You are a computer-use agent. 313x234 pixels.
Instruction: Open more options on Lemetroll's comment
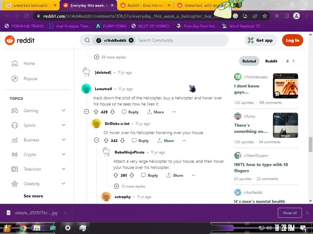pyautogui.click(x=174, y=112)
